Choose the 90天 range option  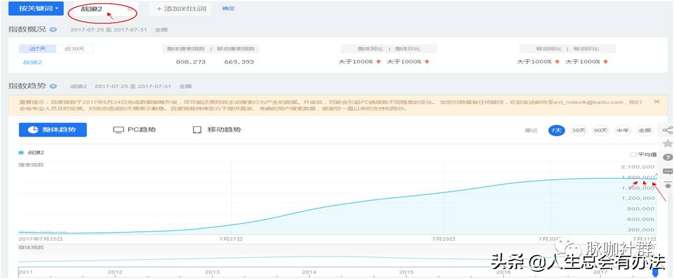[601, 130]
